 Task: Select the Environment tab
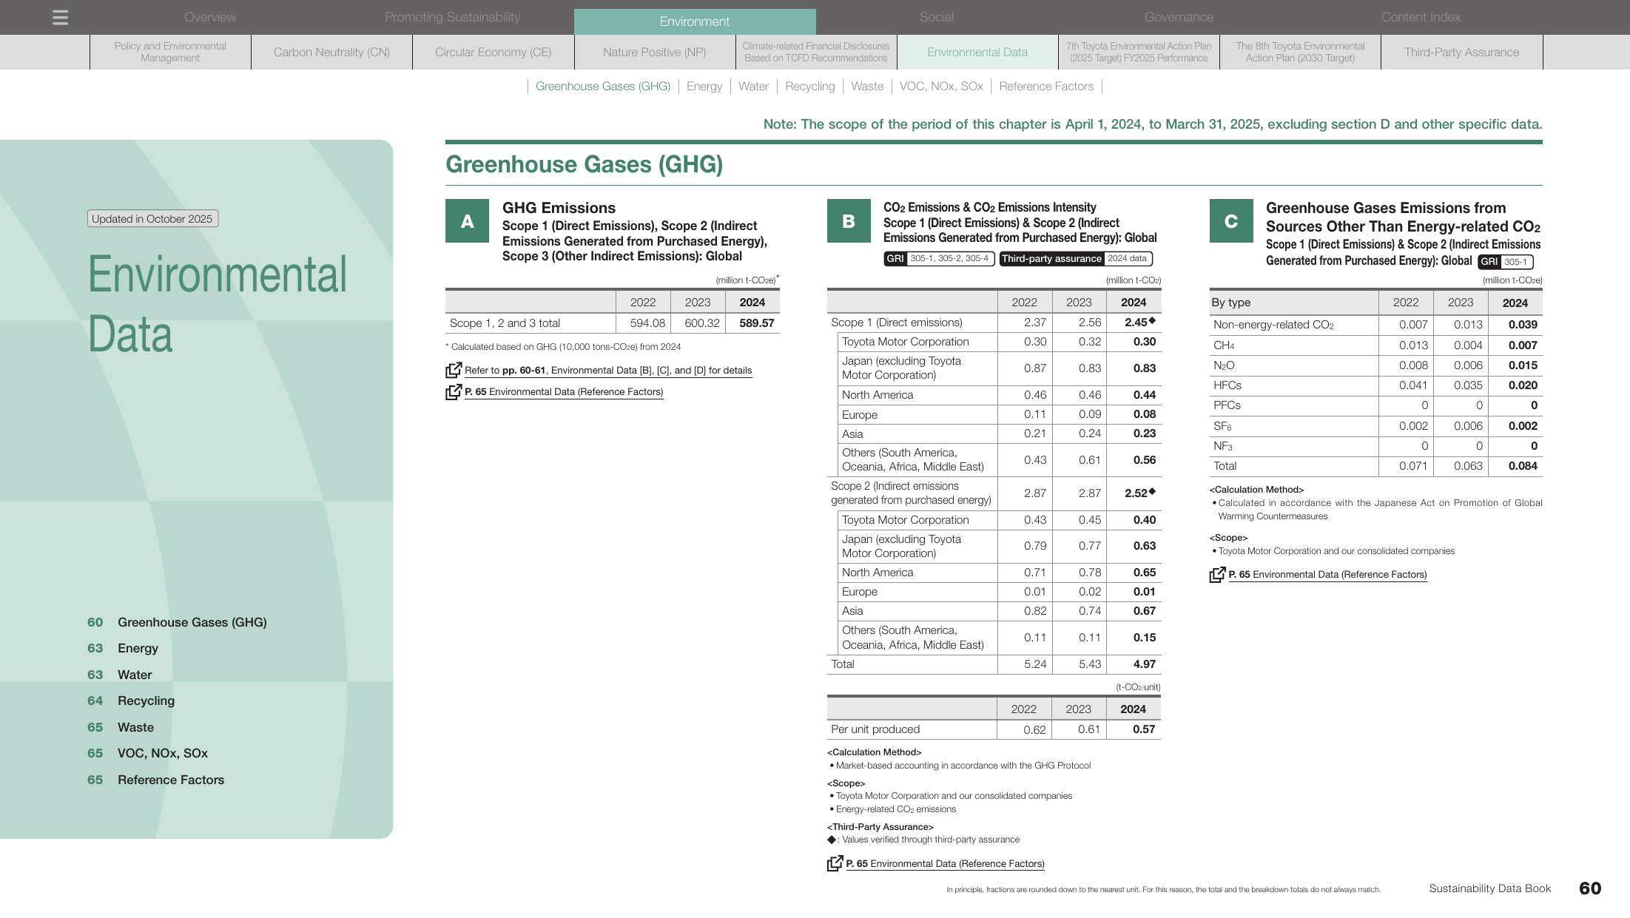coord(695,21)
